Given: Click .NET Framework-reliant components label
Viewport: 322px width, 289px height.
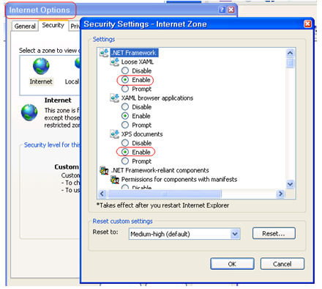Looking at the screenshot, I should point(160,170).
